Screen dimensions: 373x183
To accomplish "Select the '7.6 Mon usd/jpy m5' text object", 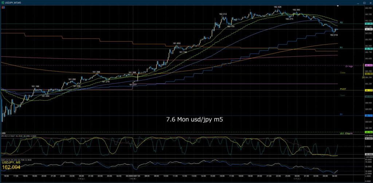I will coord(195,119).
